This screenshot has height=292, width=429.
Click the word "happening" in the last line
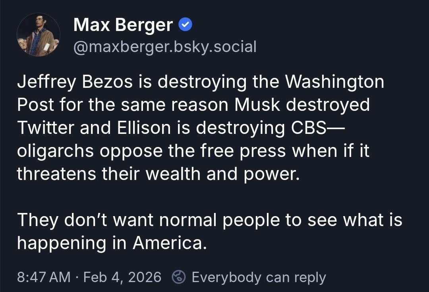(x=62, y=243)
